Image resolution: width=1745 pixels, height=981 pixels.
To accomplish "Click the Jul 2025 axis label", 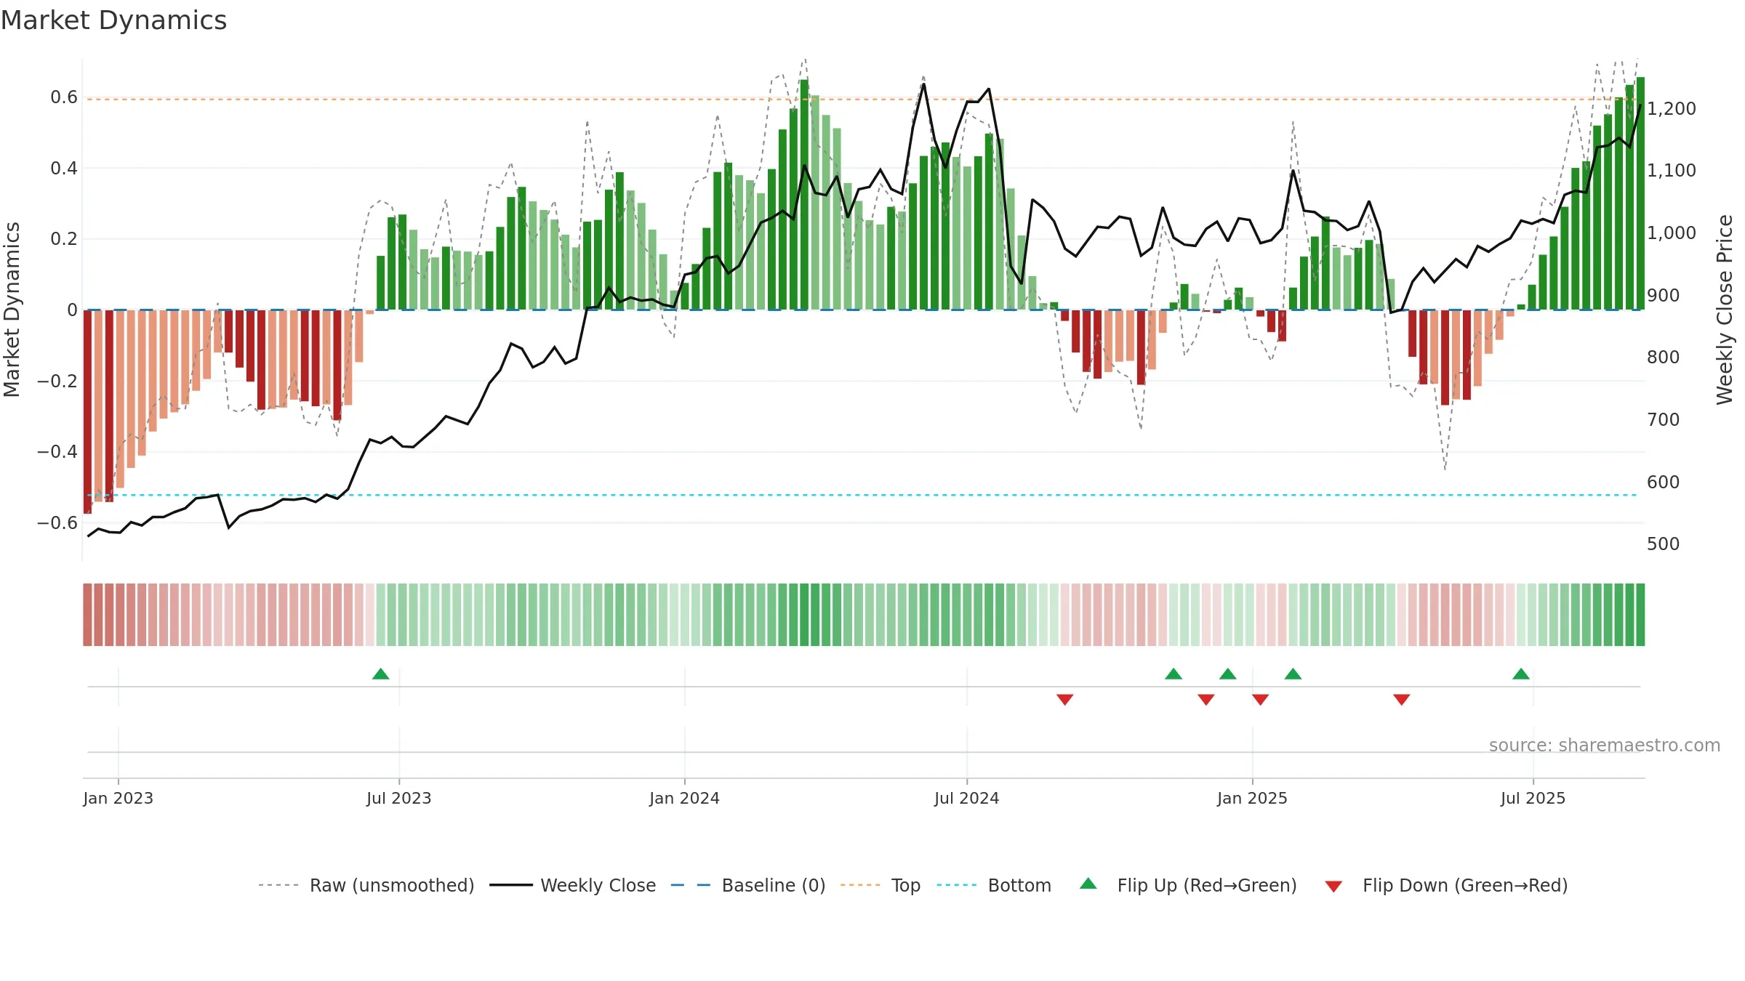I will (x=1533, y=798).
